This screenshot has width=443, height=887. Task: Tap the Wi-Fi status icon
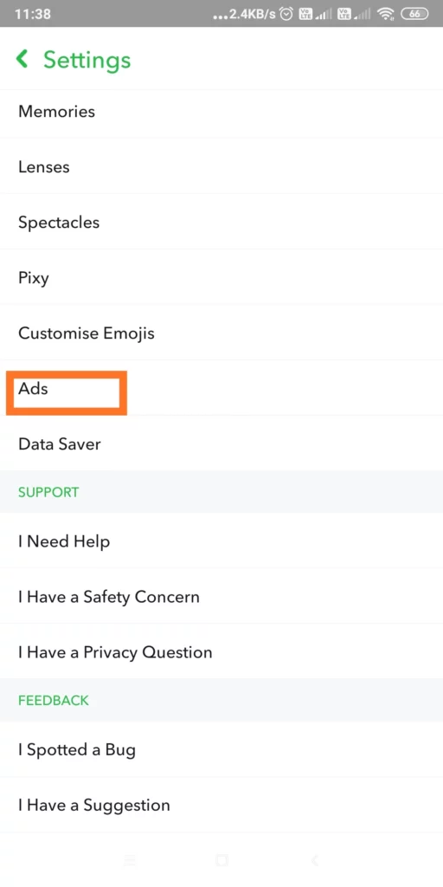pos(386,14)
